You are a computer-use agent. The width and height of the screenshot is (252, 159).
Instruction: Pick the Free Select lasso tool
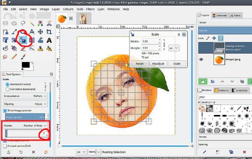tap(23, 23)
